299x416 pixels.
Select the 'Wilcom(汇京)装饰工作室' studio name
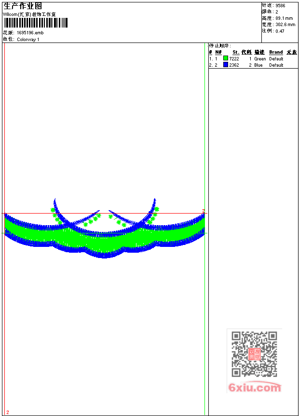click(x=29, y=14)
